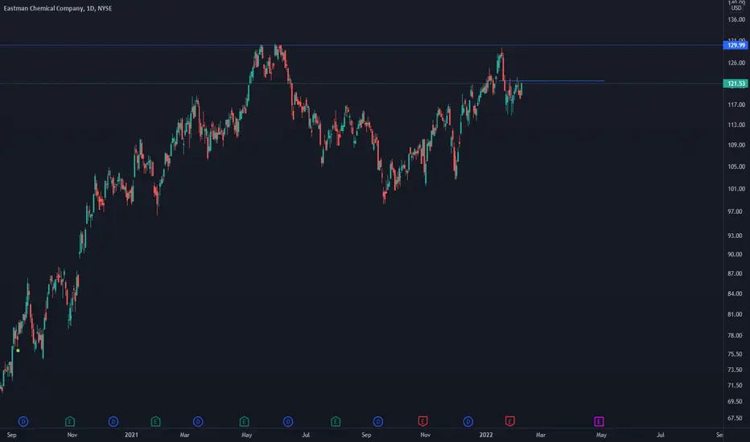Click the 105.00 price axis label

point(736,167)
